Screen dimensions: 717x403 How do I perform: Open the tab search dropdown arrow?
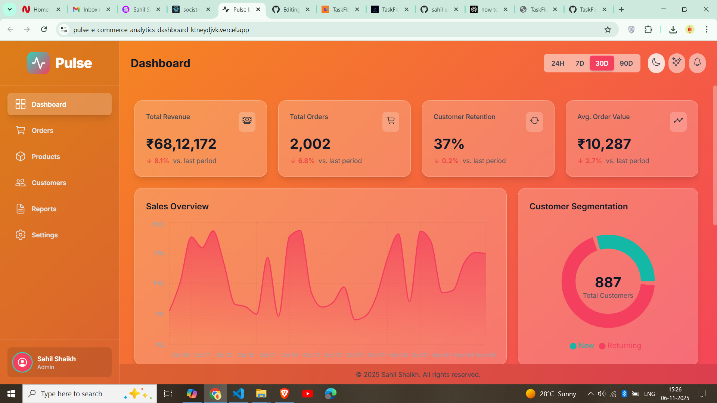[10, 9]
